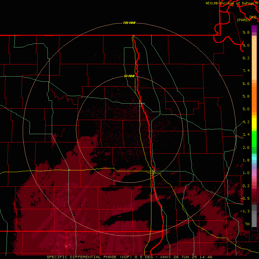Click the 5.8 color scale value

[x=246, y=96]
